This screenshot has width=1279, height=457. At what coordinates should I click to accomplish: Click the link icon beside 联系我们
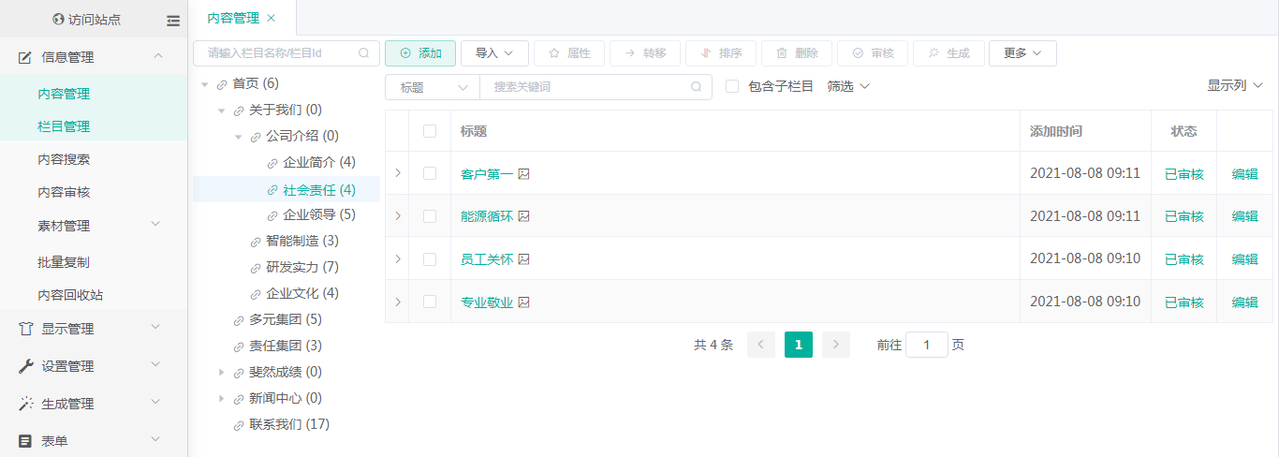[239, 425]
